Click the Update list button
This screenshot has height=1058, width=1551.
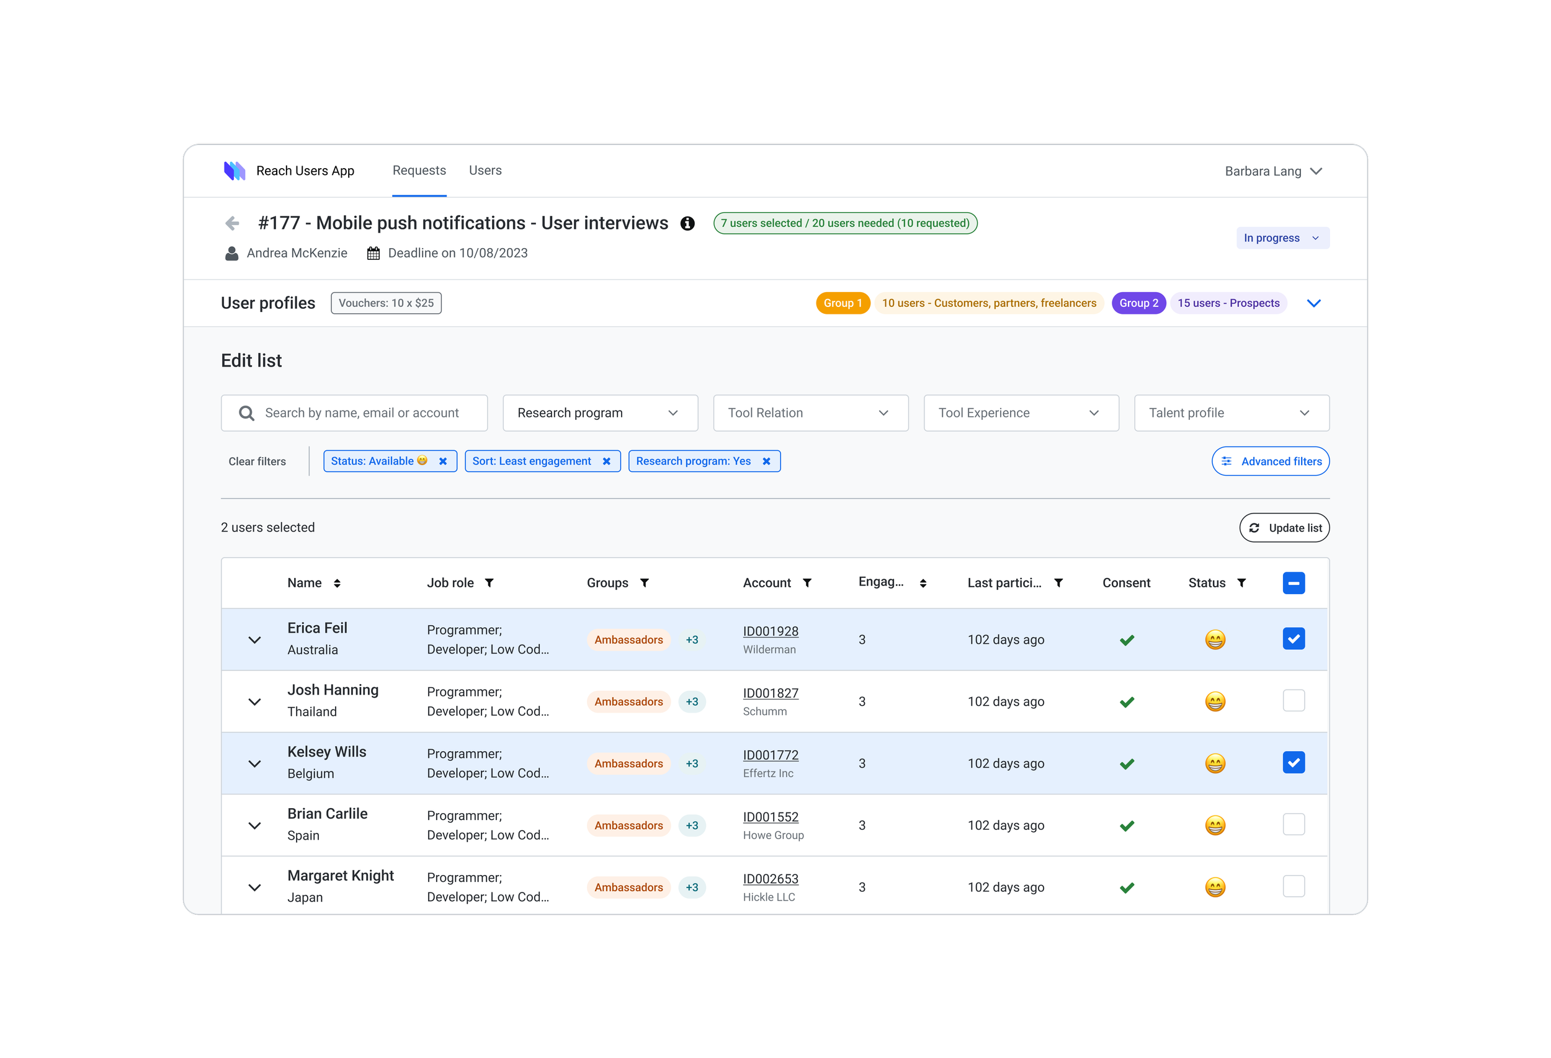(x=1284, y=528)
